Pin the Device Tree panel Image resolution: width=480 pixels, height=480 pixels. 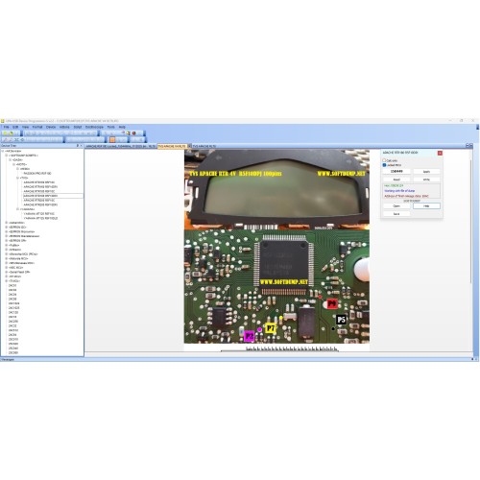(78, 146)
